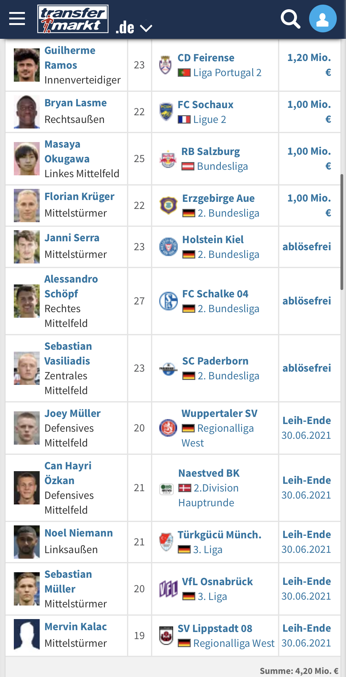Click the FC Schalke 04 club crest
Viewport: 346px width, 677px height.
pyautogui.click(x=168, y=301)
